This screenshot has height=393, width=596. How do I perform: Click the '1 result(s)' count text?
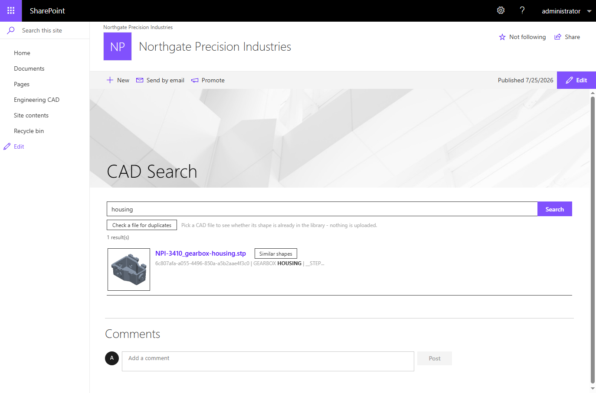click(118, 237)
